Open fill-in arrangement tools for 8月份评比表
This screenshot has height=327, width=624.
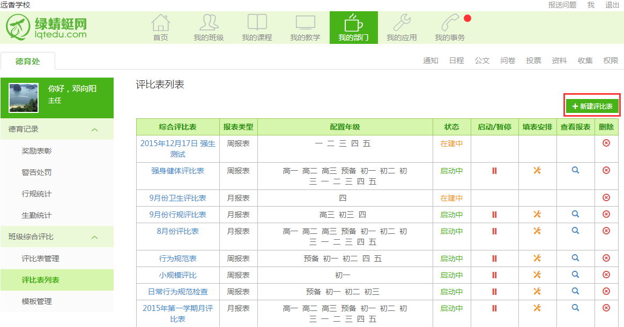(537, 231)
